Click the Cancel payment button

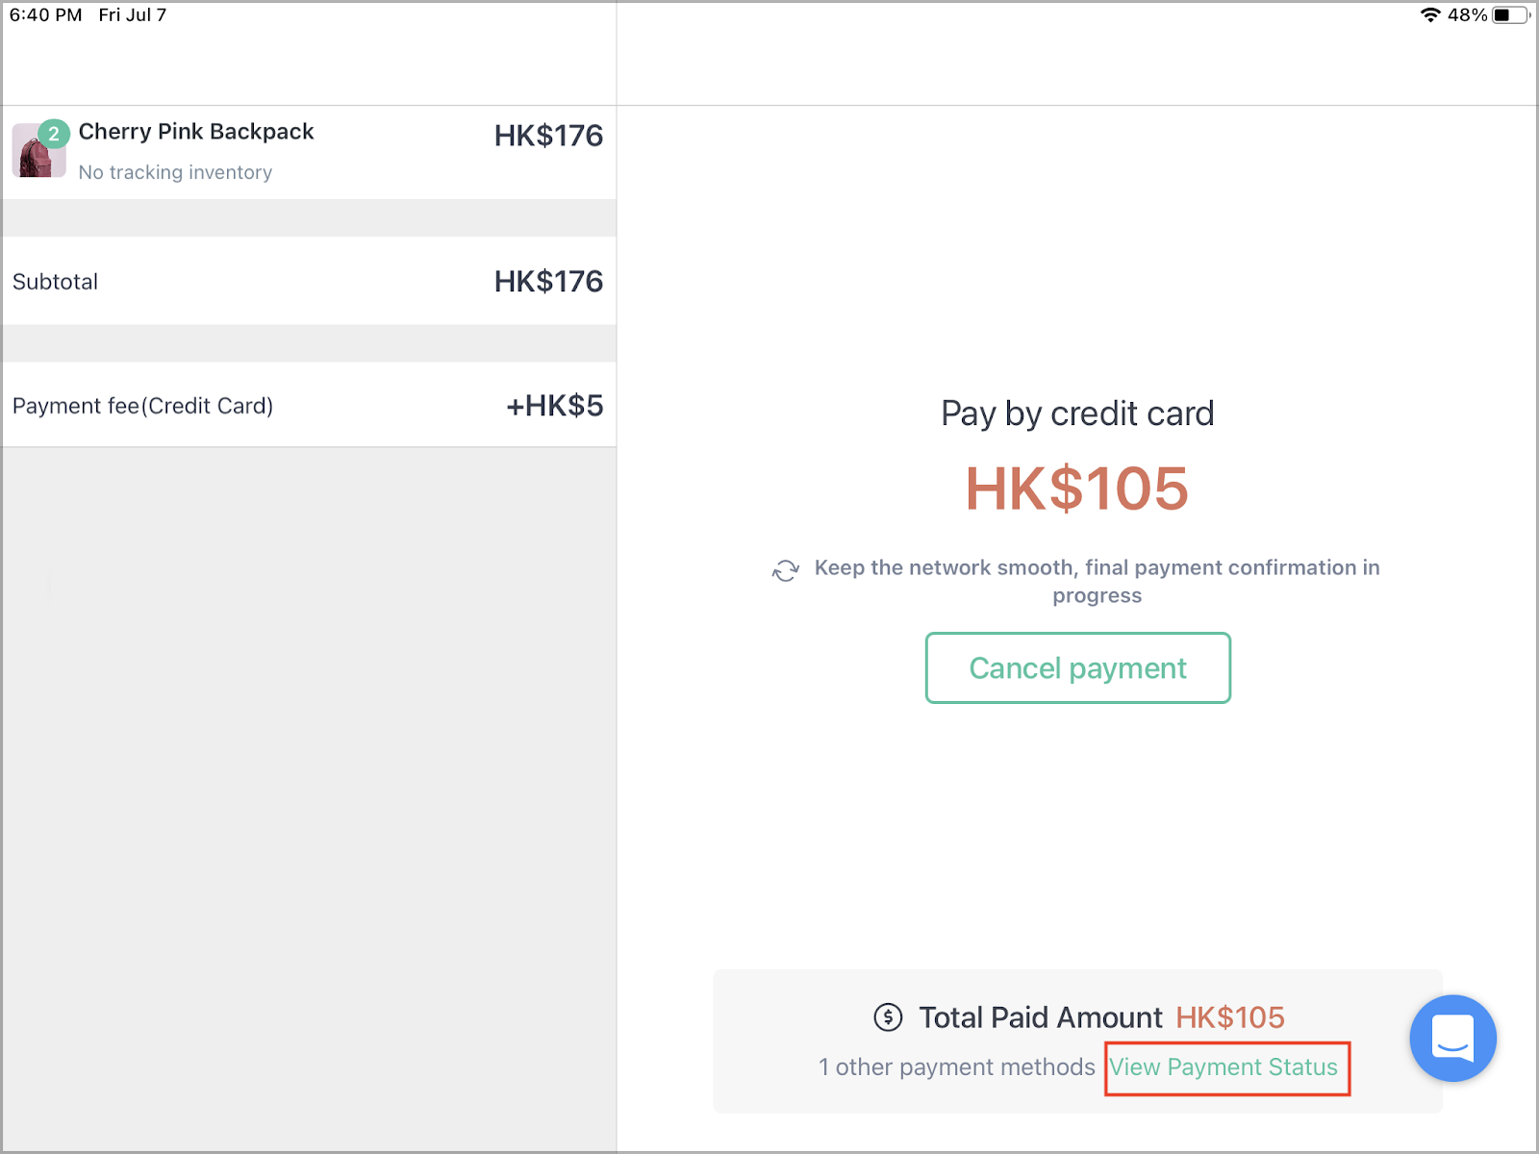click(x=1077, y=667)
